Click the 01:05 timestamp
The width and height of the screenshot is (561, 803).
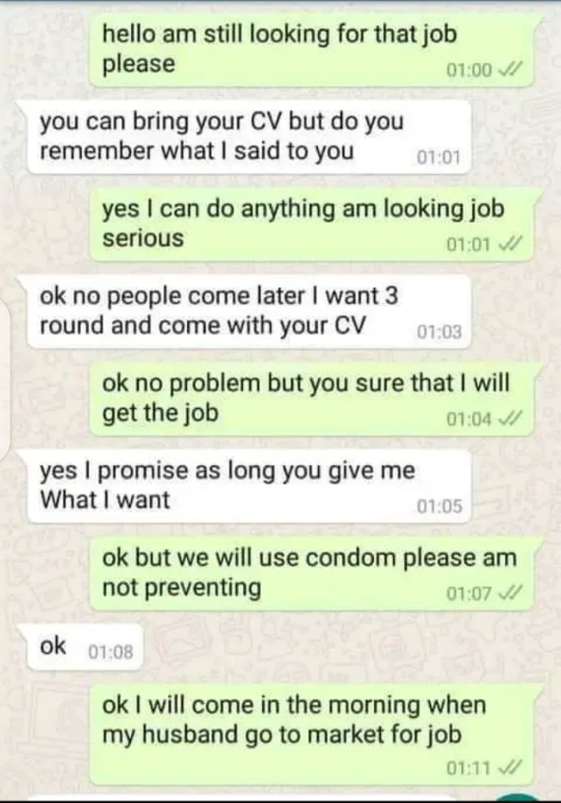coord(439,506)
